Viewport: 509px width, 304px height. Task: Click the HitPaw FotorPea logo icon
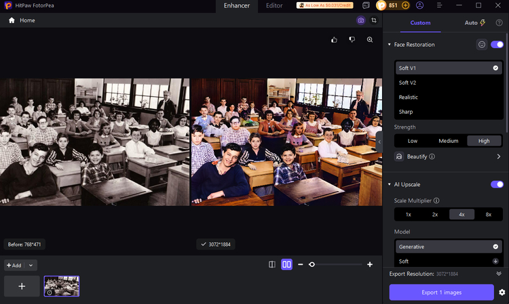pos(8,5)
